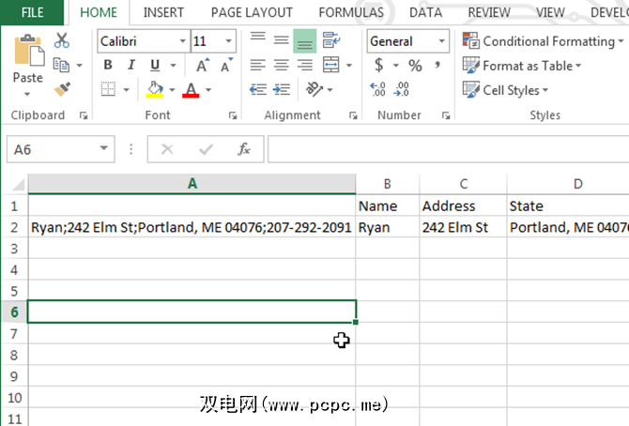629x426 pixels.
Task: Open Alignment dialog launcher
Action: [353, 116]
